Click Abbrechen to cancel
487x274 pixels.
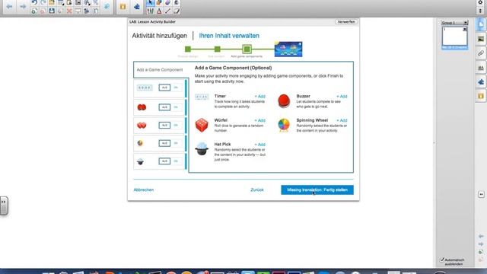tap(144, 190)
